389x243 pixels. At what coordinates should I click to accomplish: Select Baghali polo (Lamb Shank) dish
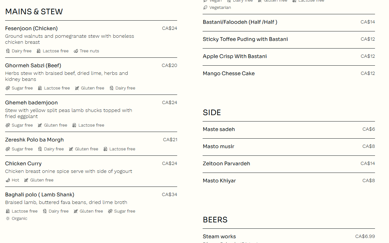click(x=91, y=206)
